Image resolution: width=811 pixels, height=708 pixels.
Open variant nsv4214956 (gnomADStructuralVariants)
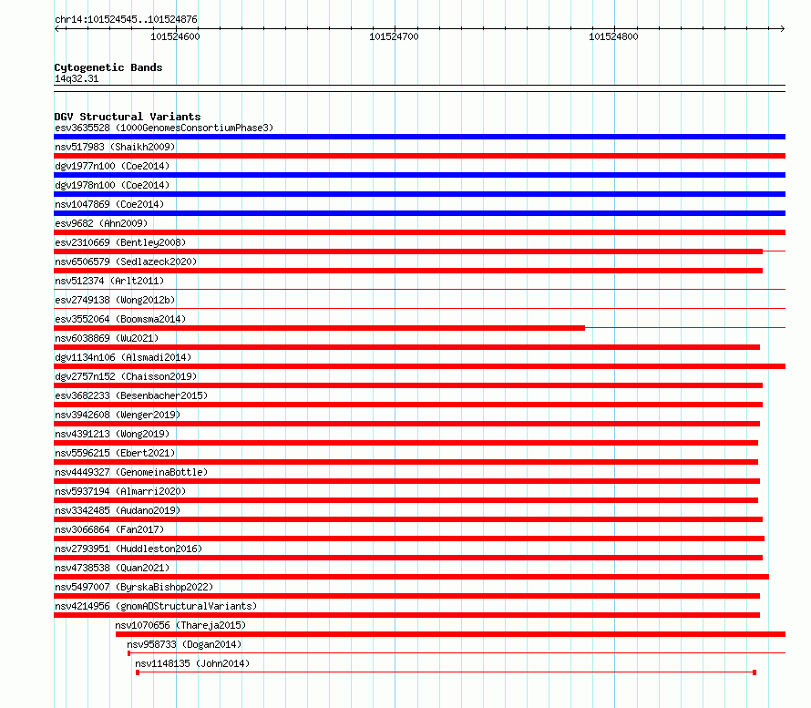pos(156,606)
